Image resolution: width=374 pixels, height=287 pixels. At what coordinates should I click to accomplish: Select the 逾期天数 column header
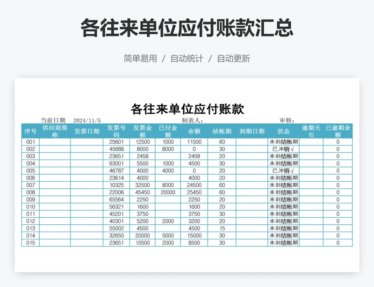click(311, 131)
